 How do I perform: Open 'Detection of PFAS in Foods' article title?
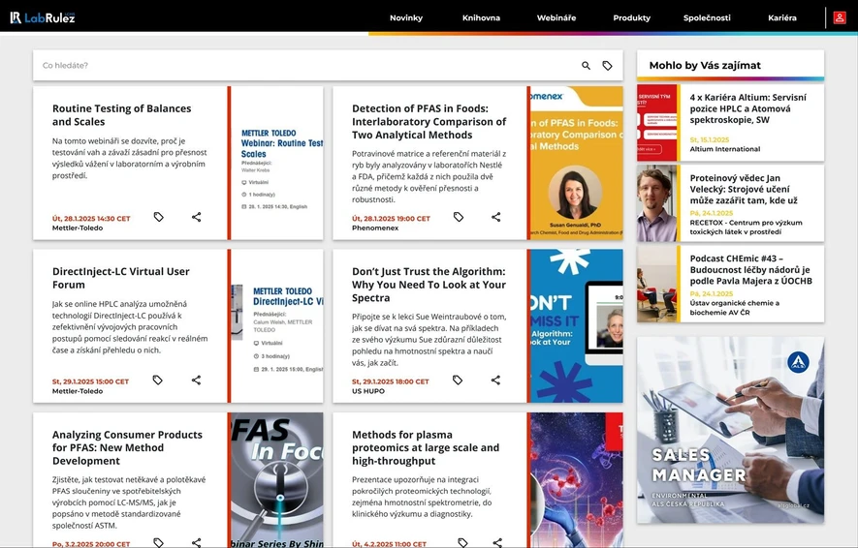click(429, 121)
